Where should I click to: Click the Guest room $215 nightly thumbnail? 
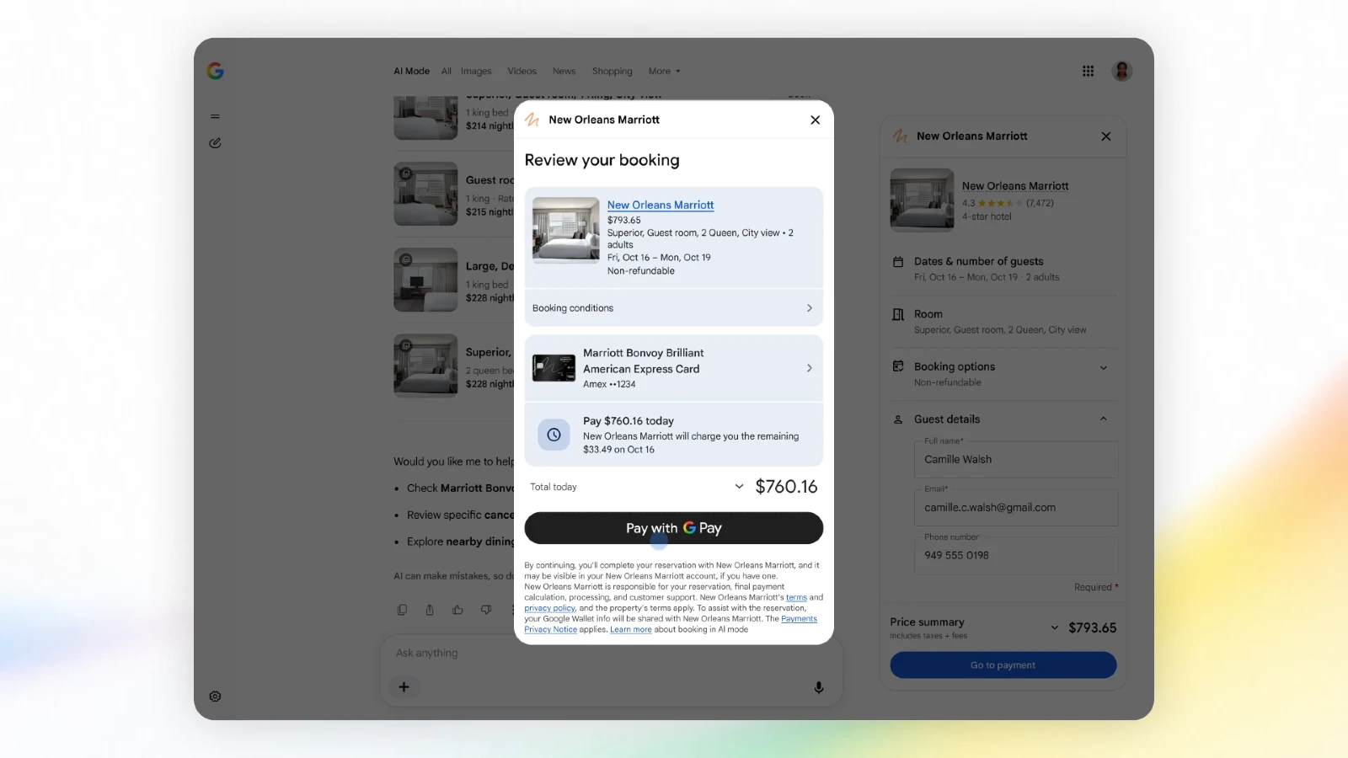coord(425,194)
